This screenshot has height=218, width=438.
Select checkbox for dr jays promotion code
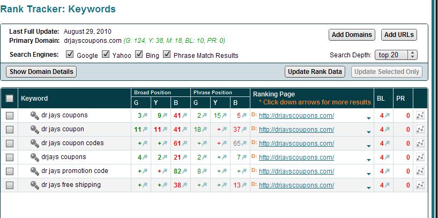pos(10,171)
